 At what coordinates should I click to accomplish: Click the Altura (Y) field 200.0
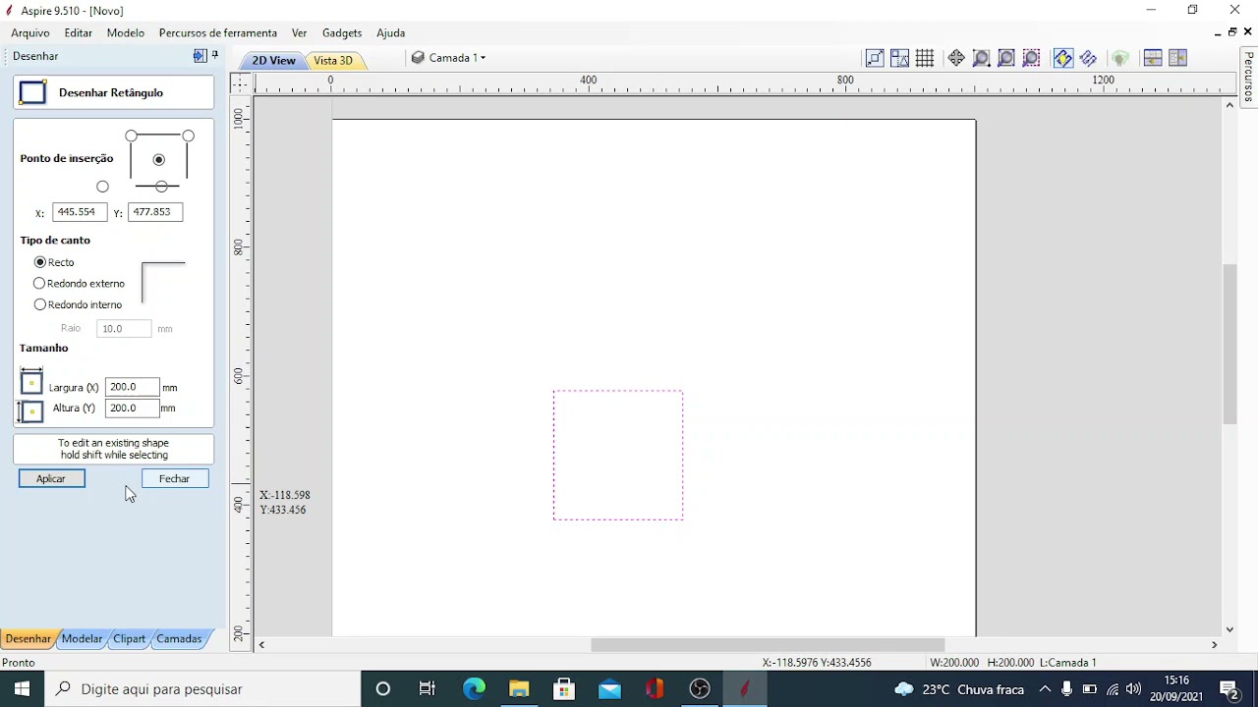[132, 408]
